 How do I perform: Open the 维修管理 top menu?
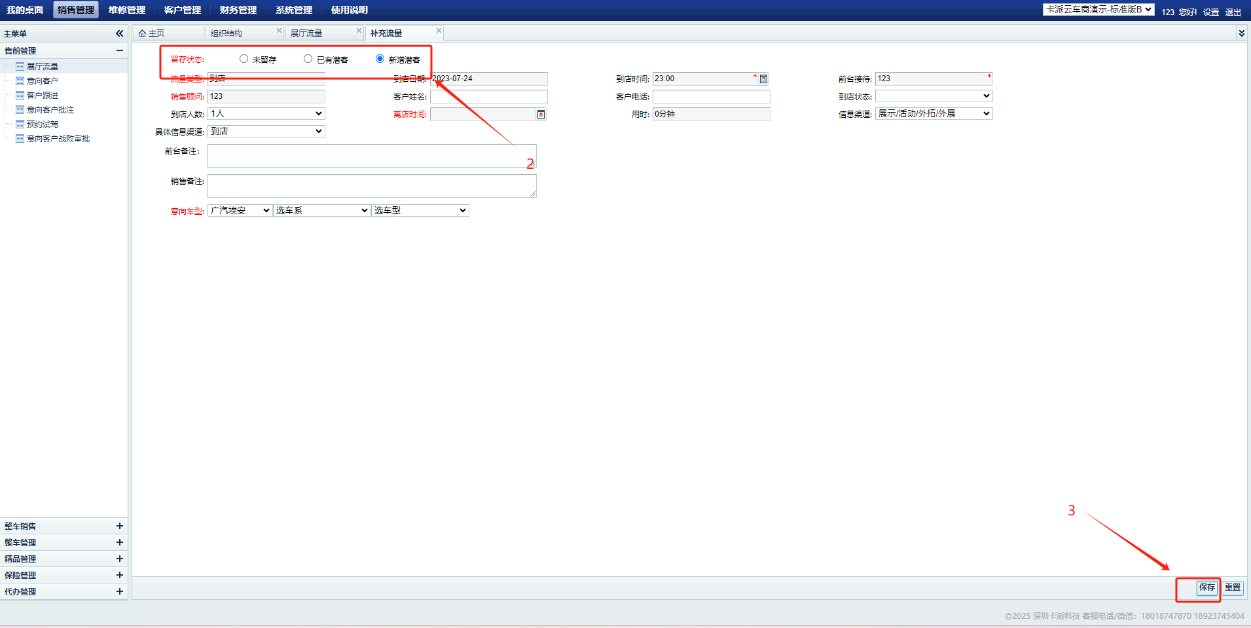pyautogui.click(x=127, y=10)
